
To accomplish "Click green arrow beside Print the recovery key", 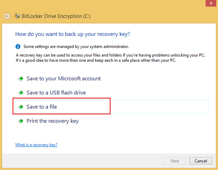I will pos(21,121).
